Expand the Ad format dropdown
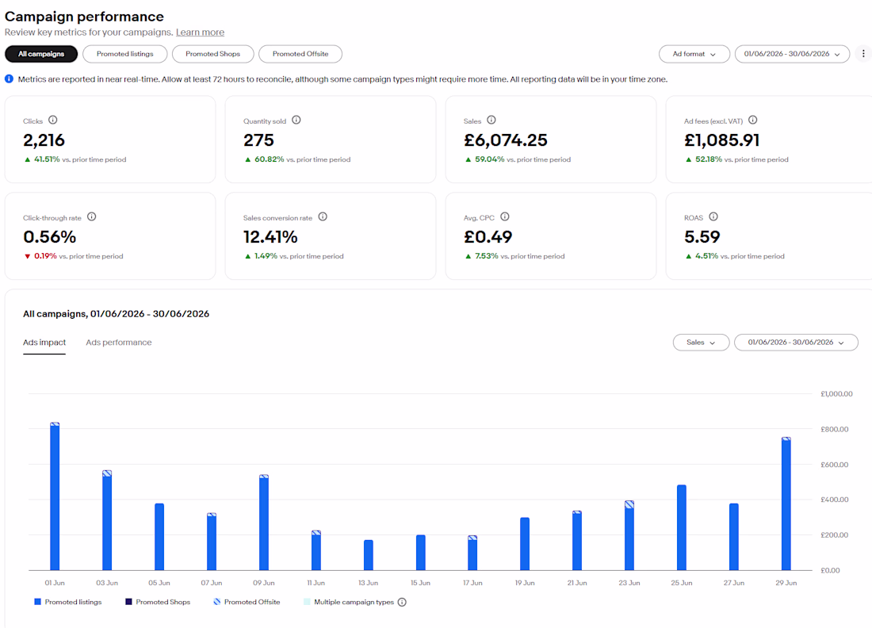872x628 pixels. pos(694,54)
